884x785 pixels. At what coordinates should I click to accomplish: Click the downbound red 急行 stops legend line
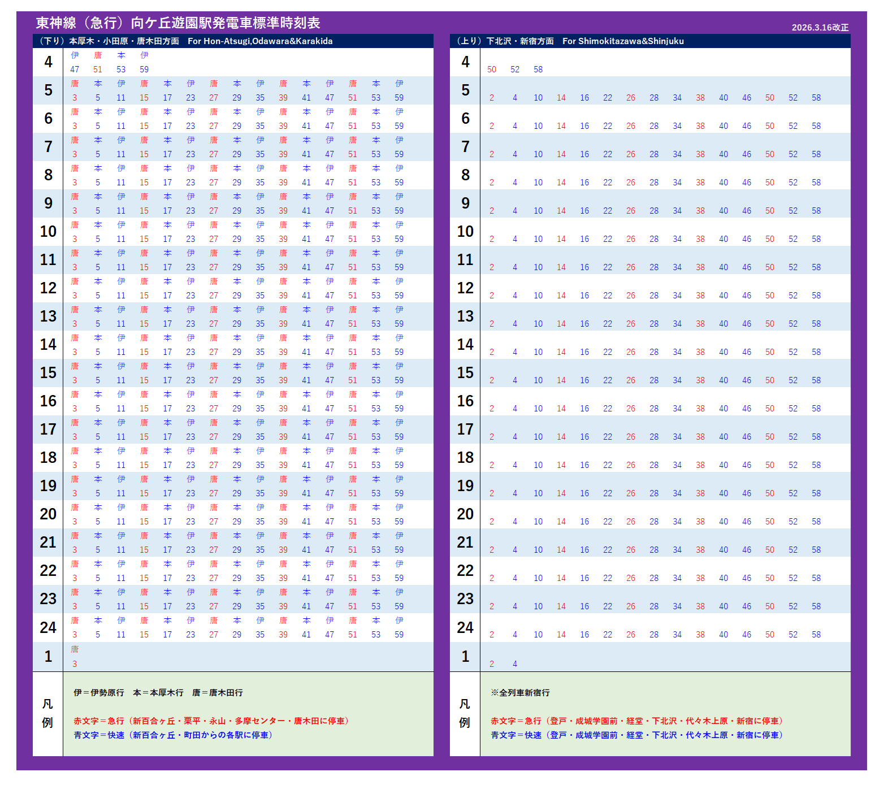[x=213, y=721]
